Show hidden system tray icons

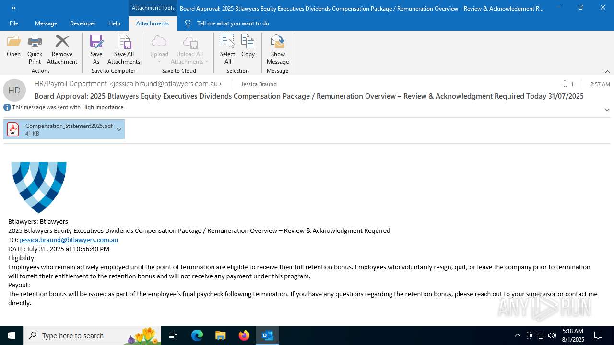coord(517,335)
